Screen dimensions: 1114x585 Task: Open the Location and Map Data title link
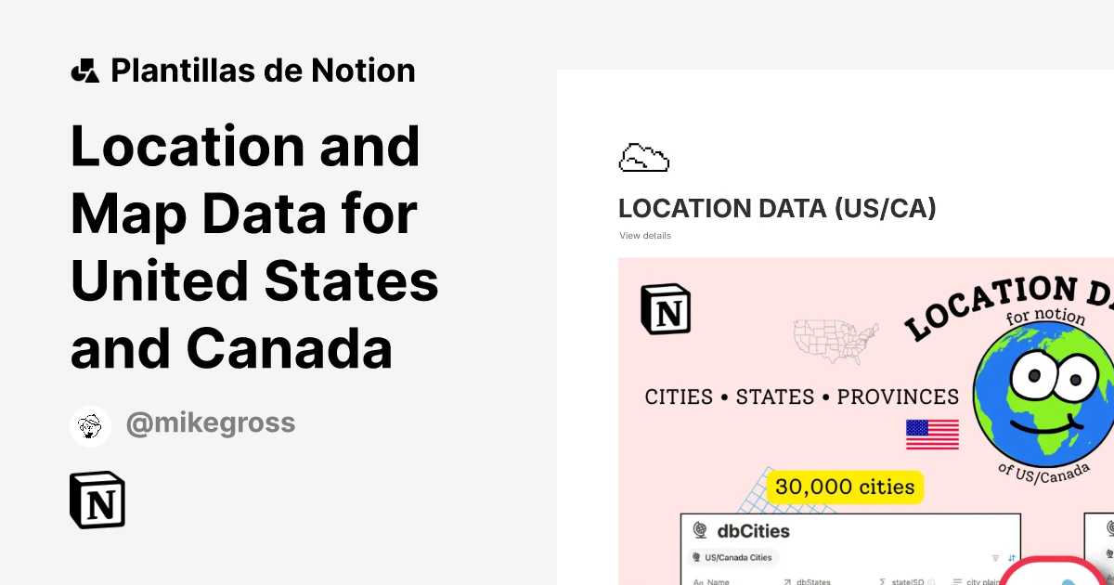[x=253, y=246]
